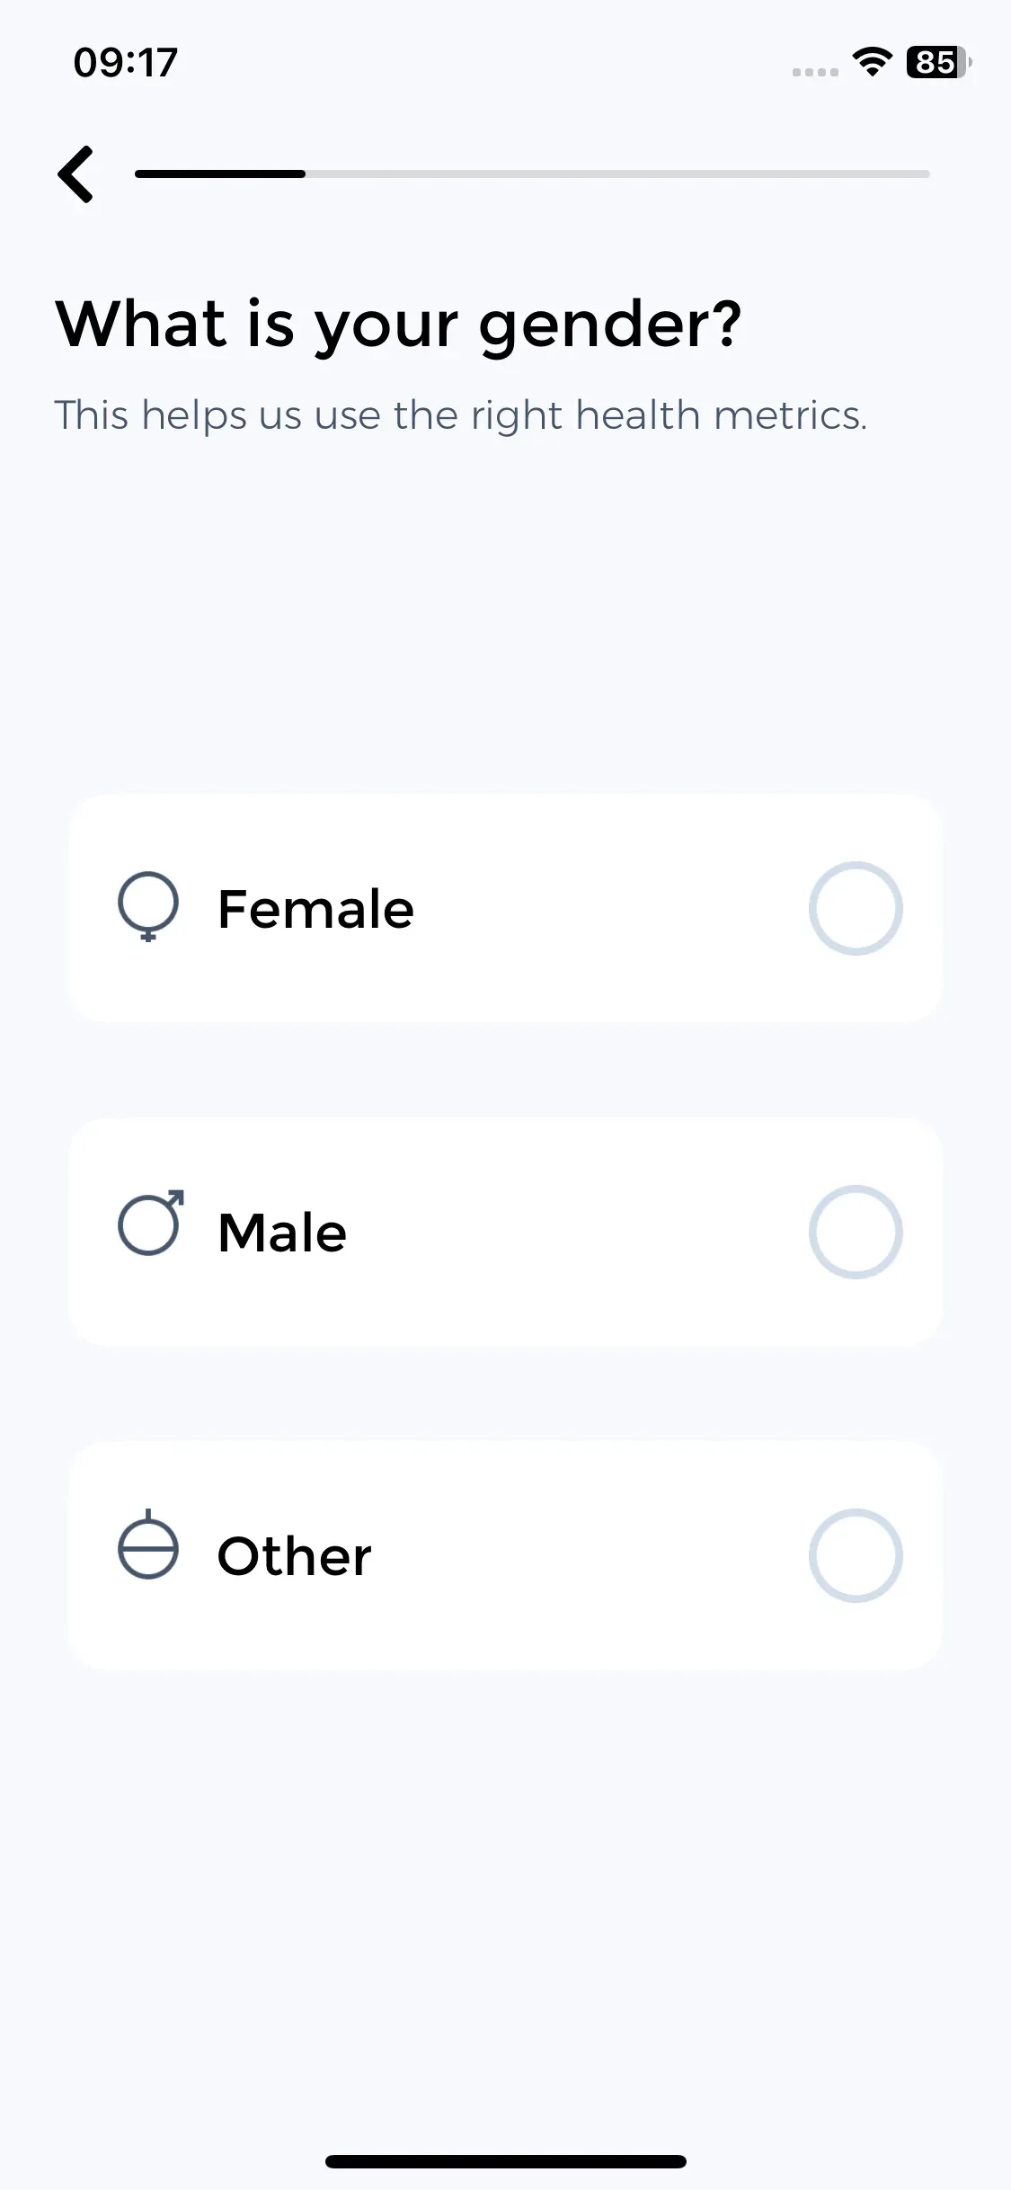This screenshot has width=1011, height=2190.
Task: Click the male Mars symbol icon
Action: pyautogui.click(x=151, y=1223)
